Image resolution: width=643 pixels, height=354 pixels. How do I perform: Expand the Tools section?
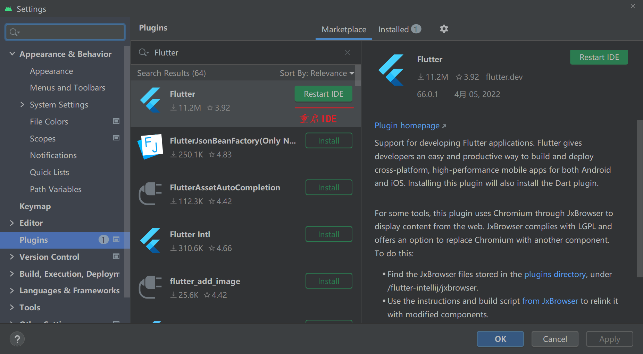click(12, 308)
